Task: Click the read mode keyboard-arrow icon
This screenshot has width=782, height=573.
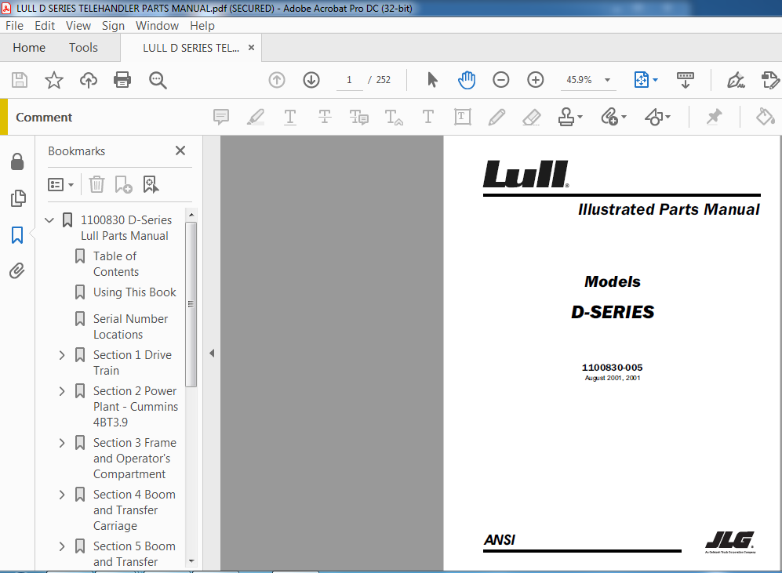Action: click(x=686, y=80)
